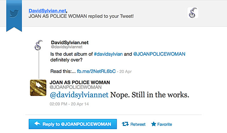Open the @davidsylviannet mention in reply

click(x=79, y=95)
